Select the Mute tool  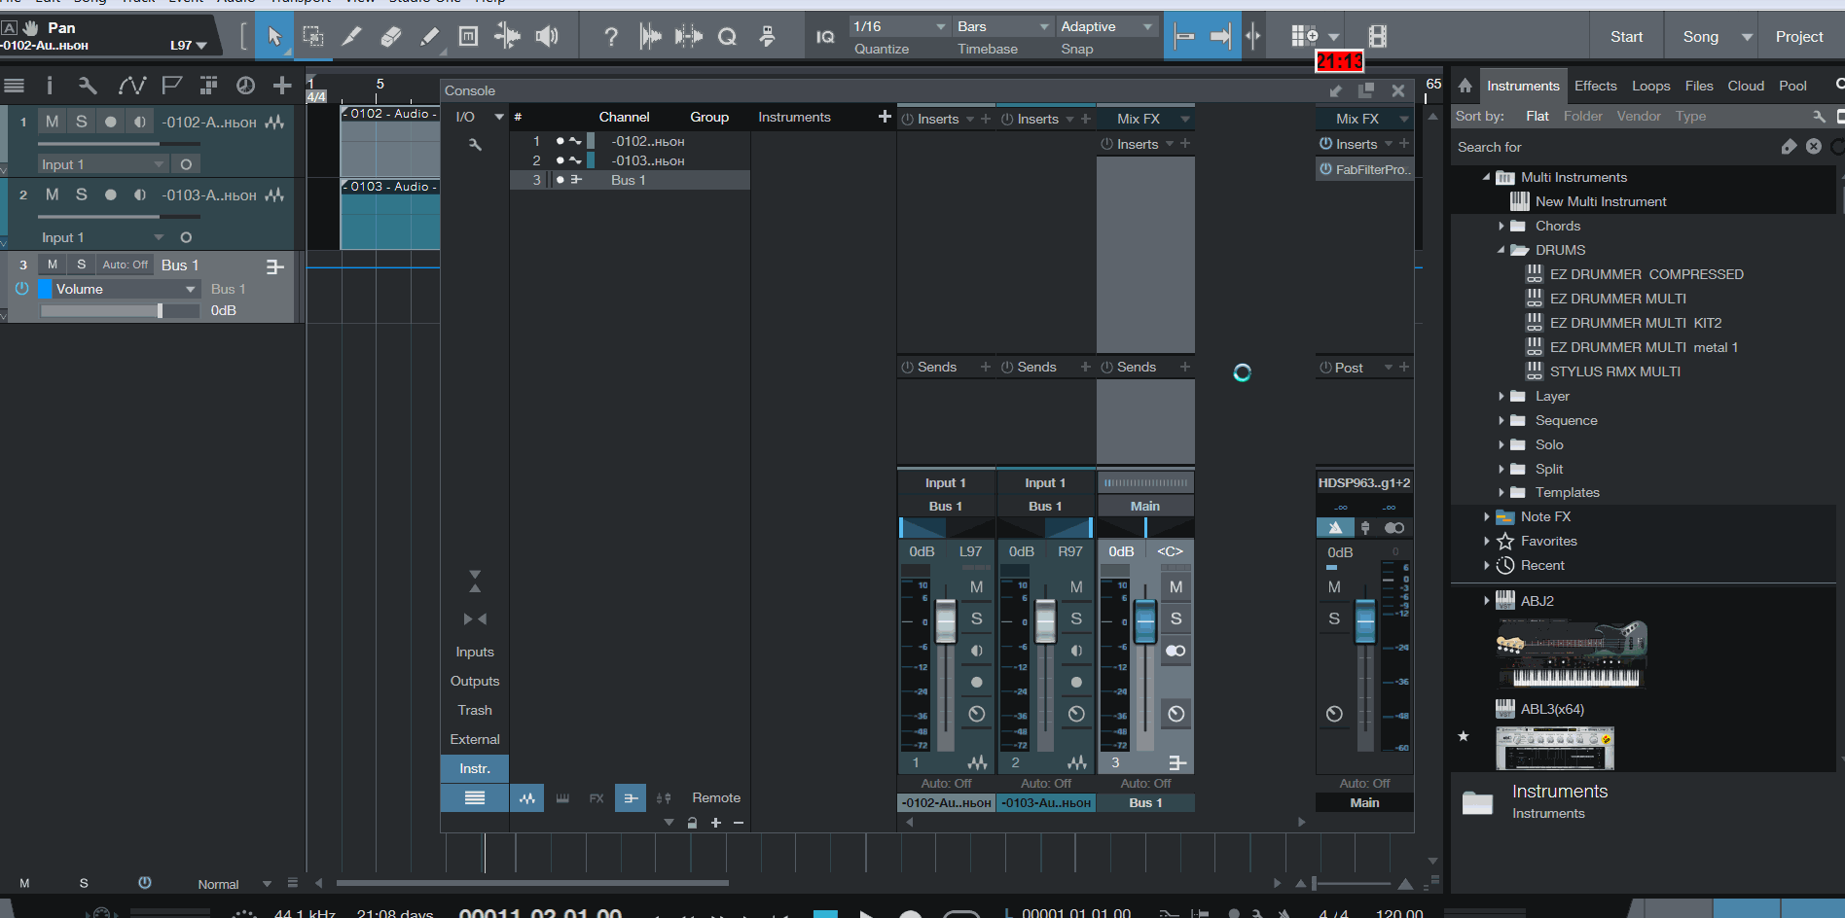click(x=468, y=37)
